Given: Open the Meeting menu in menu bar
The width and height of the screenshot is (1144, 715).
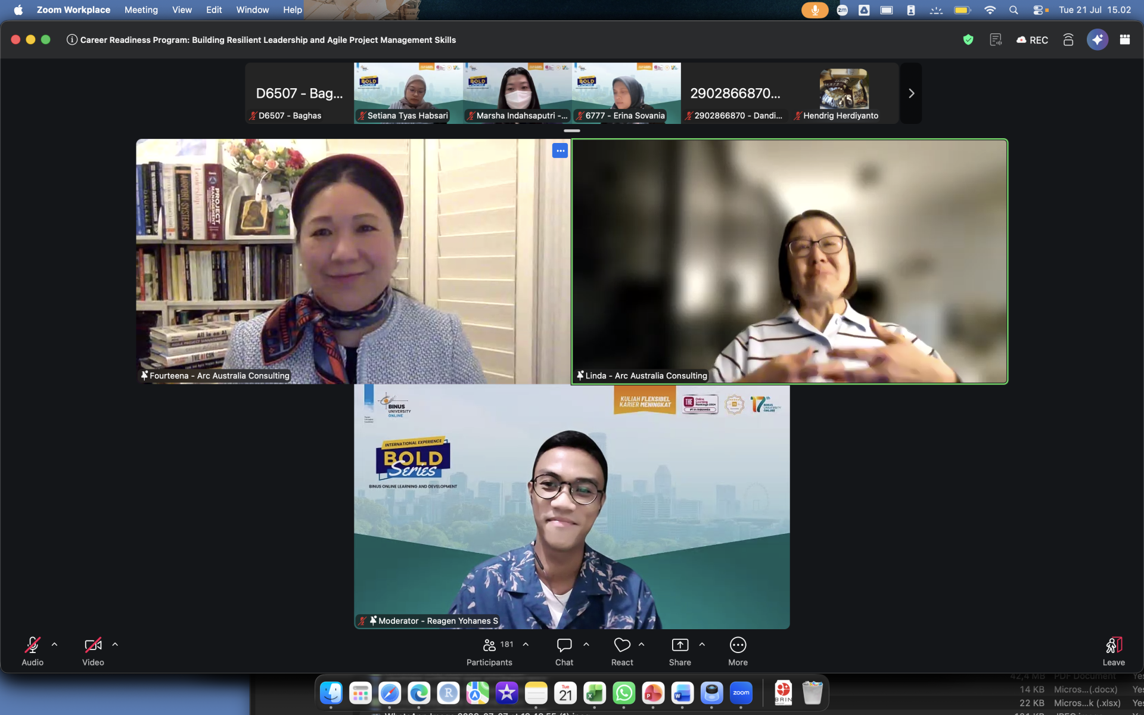Looking at the screenshot, I should [x=141, y=10].
